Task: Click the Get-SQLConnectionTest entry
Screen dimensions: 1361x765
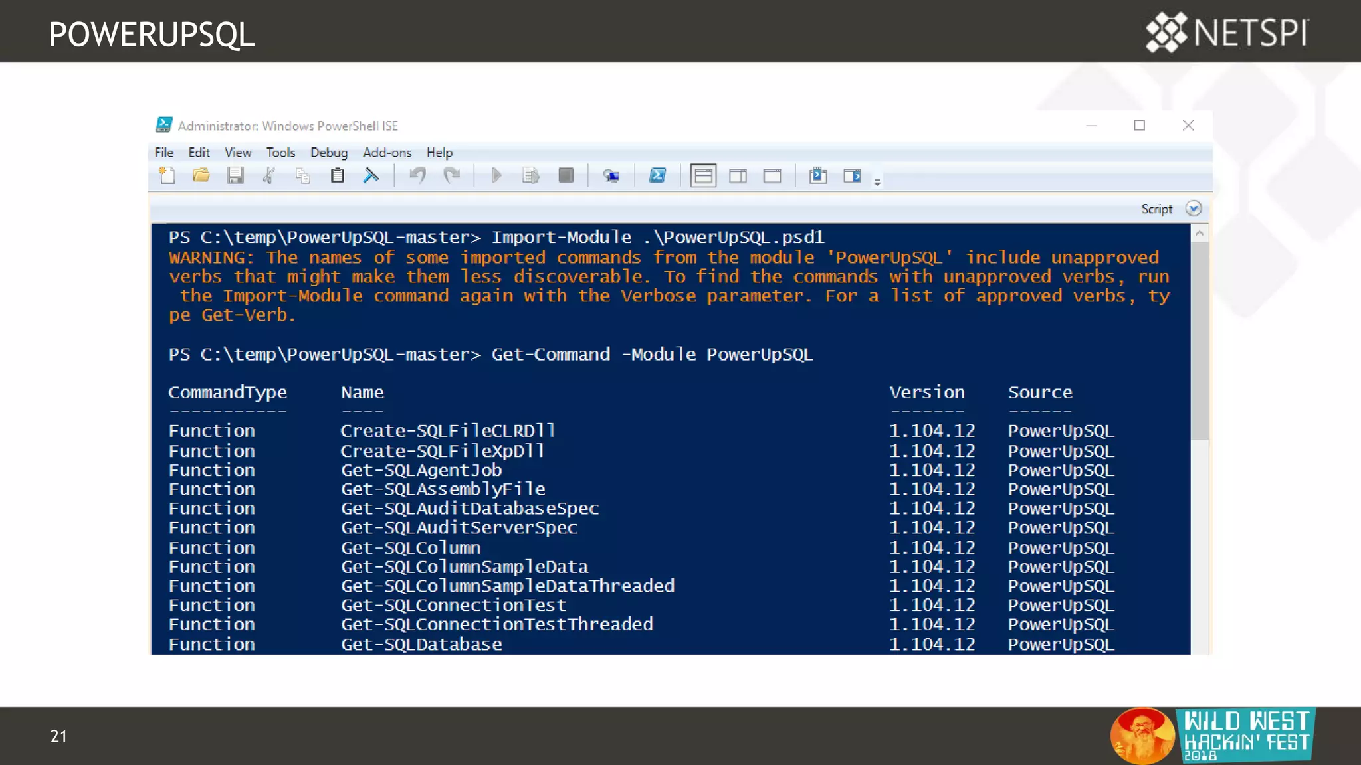Action: tap(454, 605)
